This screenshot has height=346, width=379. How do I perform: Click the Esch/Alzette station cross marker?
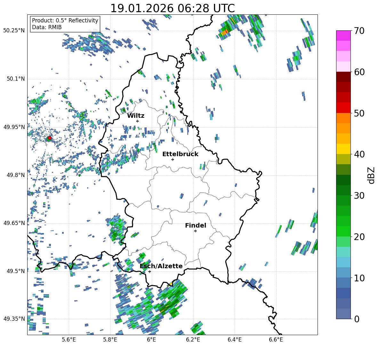pyautogui.click(x=149, y=271)
